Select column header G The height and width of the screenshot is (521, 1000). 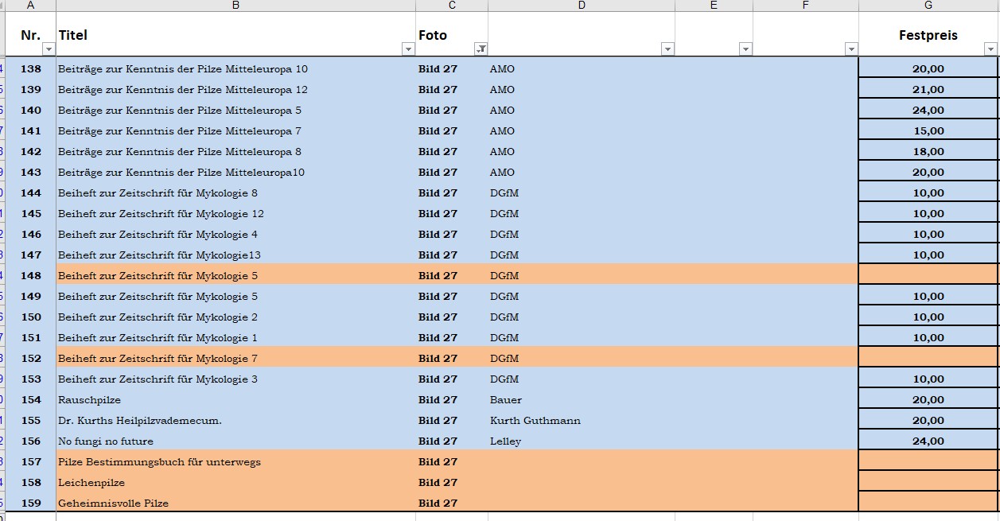pyautogui.click(x=928, y=6)
